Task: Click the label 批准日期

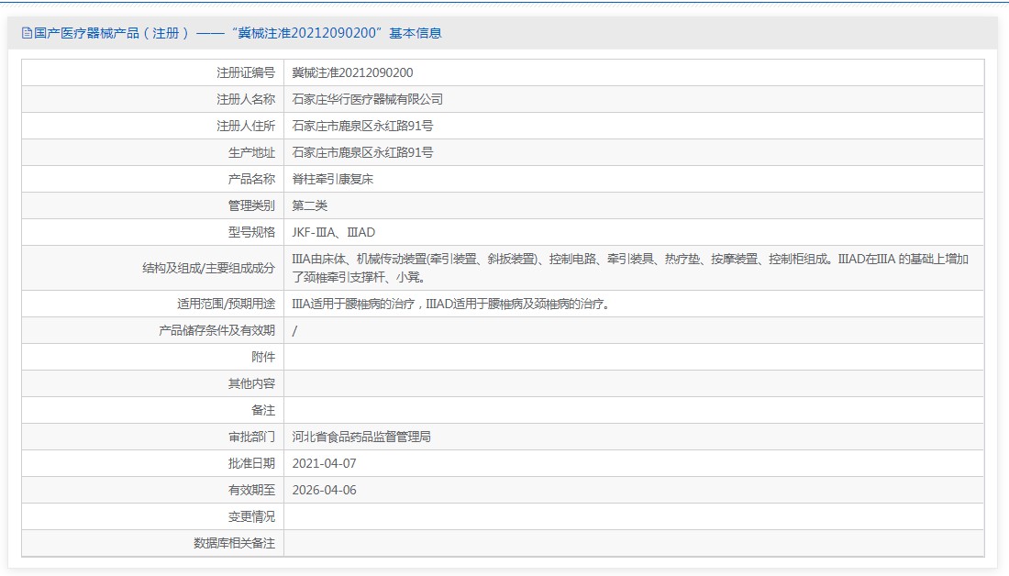Action: [x=251, y=463]
